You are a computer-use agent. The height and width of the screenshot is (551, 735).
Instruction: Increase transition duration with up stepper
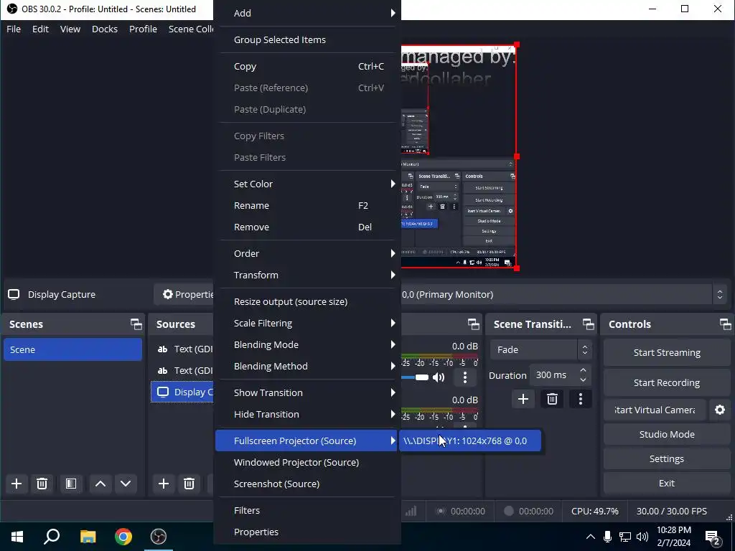tap(583, 371)
